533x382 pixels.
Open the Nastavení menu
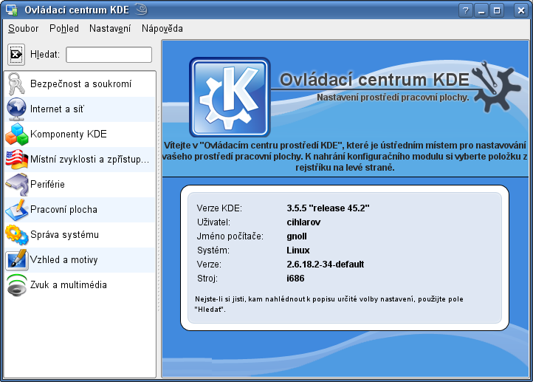[x=110, y=28]
